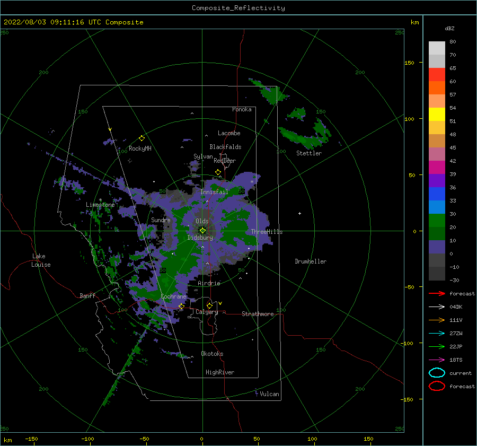477x446 pixels.
Task: Select the 33 dBZ blue color swatch
Action: [x=437, y=207]
